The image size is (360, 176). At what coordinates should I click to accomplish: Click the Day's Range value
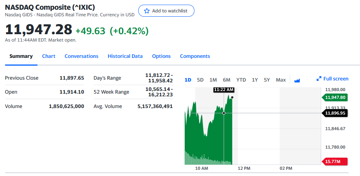[x=159, y=78]
